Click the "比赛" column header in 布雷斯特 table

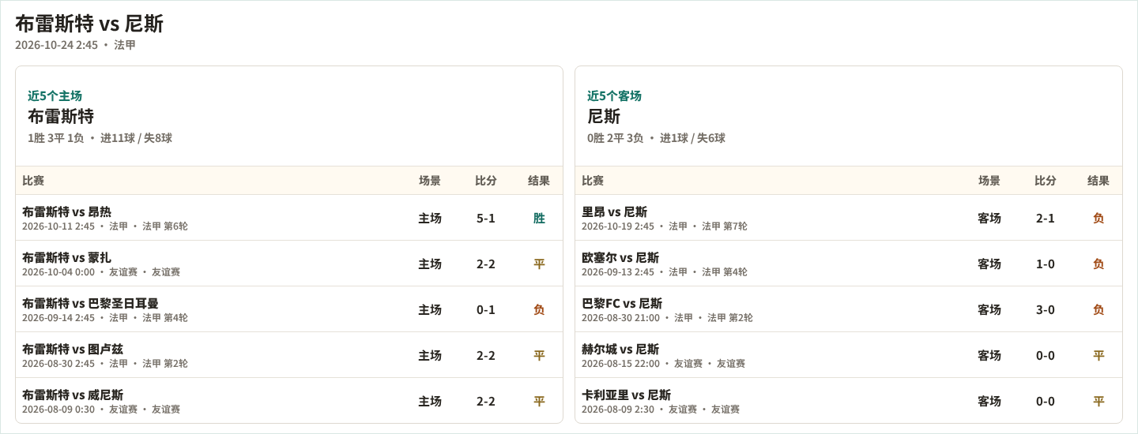point(33,181)
